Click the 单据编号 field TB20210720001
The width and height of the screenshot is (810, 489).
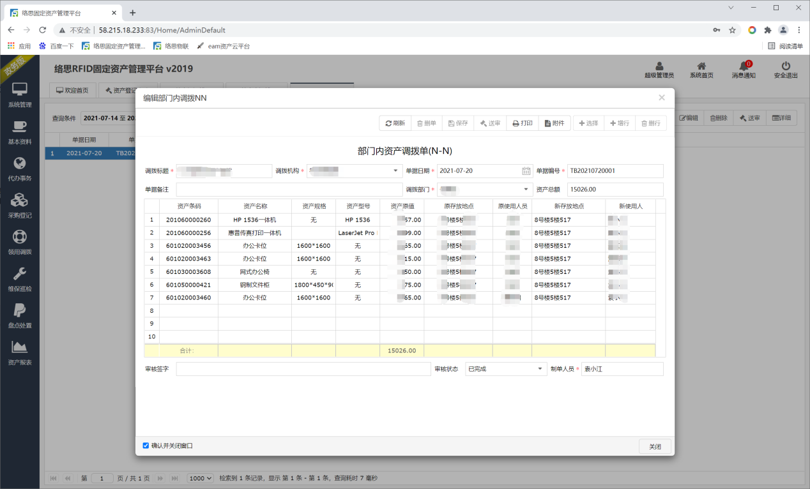[x=615, y=171]
